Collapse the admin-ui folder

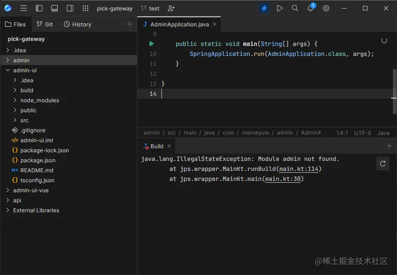(x=8, y=70)
